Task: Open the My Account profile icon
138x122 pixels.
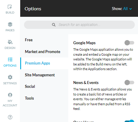Action: [10, 95]
